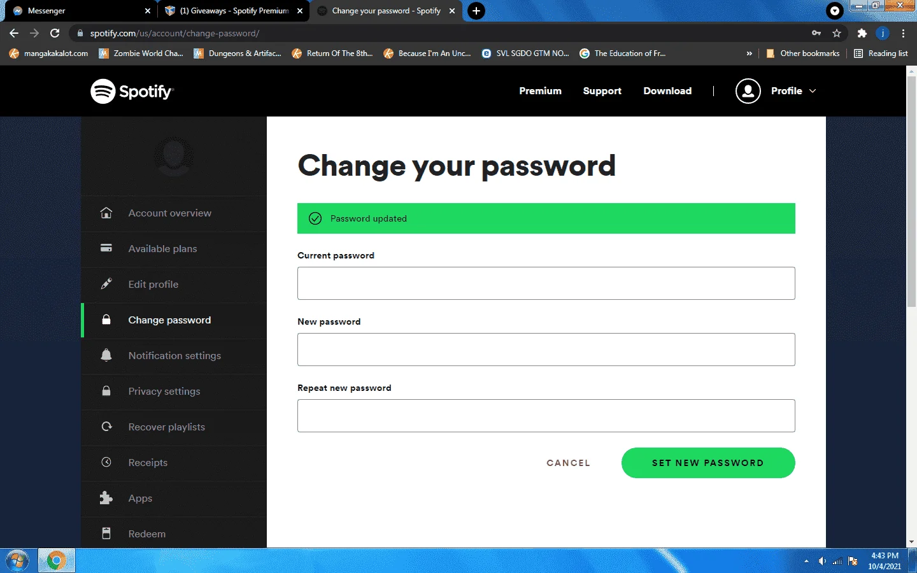Image resolution: width=917 pixels, height=573 pixels.
Task: Click the volume icon in system tray
Action: click(822, 561)
